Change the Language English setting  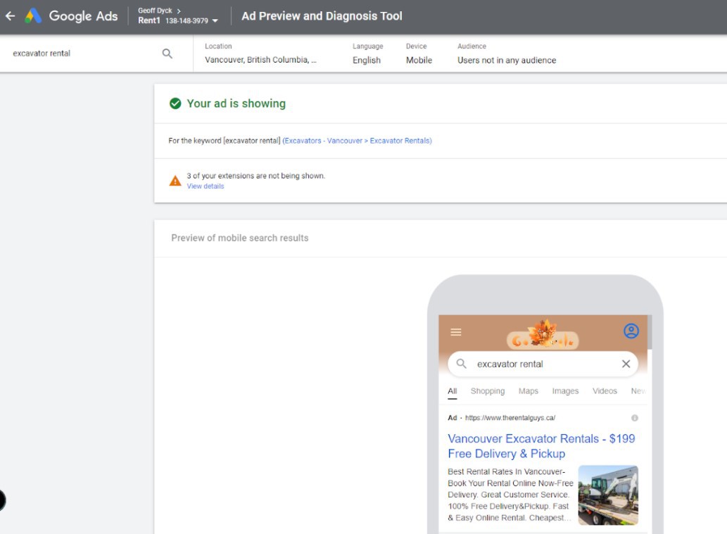367,53
